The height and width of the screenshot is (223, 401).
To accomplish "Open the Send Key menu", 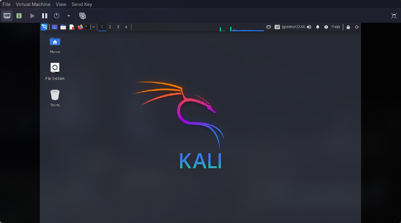I will (x=82, y=4).
